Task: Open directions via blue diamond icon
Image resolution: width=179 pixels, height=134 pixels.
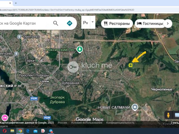Action: [70, 23]
